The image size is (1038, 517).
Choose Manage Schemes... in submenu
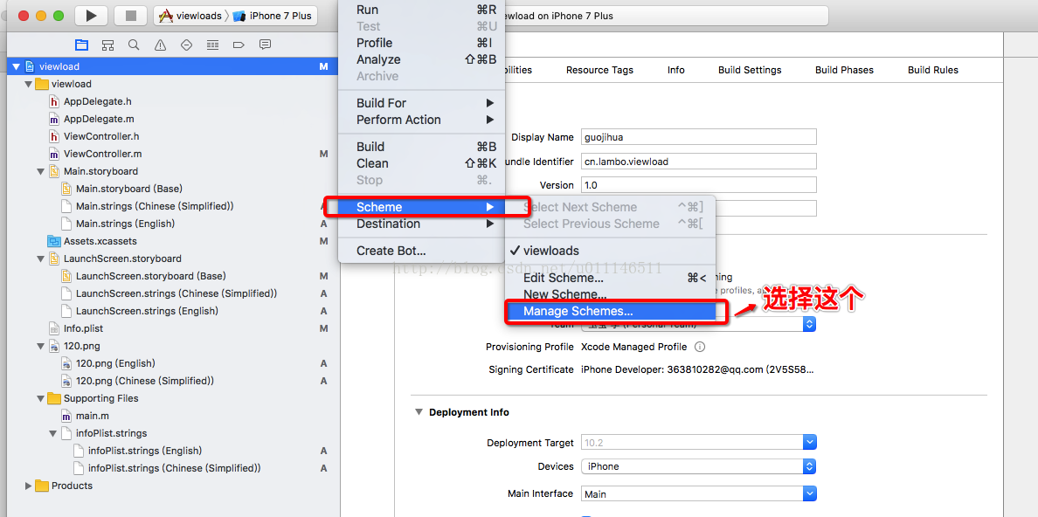611,311
